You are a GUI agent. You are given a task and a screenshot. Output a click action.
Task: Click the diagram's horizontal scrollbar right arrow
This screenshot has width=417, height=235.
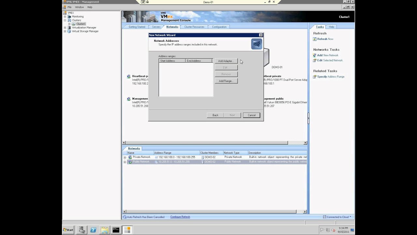pyautogui.click(x=305, y=143)
